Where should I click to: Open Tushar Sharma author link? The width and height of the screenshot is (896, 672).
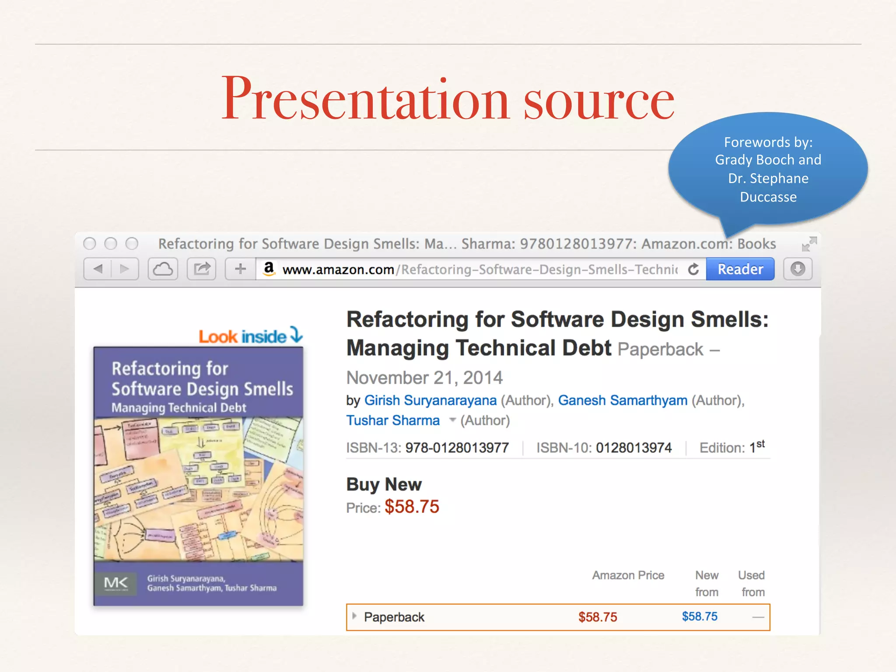[x=393, y=420]
